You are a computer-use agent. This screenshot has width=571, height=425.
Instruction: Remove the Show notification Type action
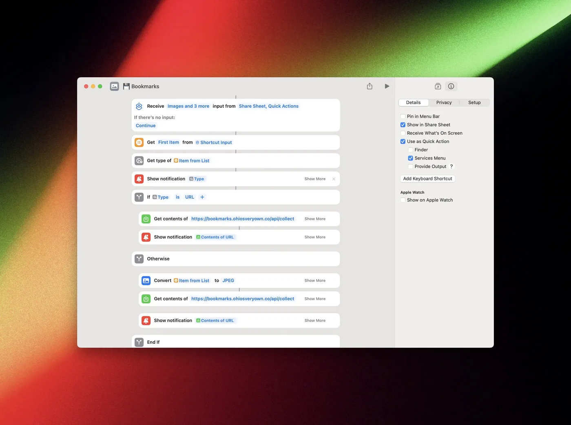[x=334, y=179]
